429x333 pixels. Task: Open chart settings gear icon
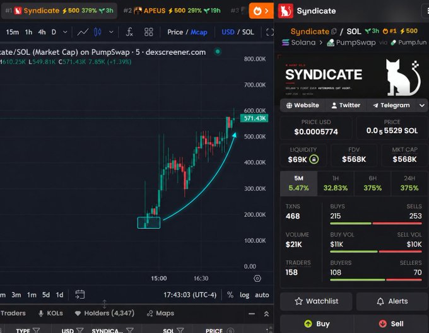257,278
